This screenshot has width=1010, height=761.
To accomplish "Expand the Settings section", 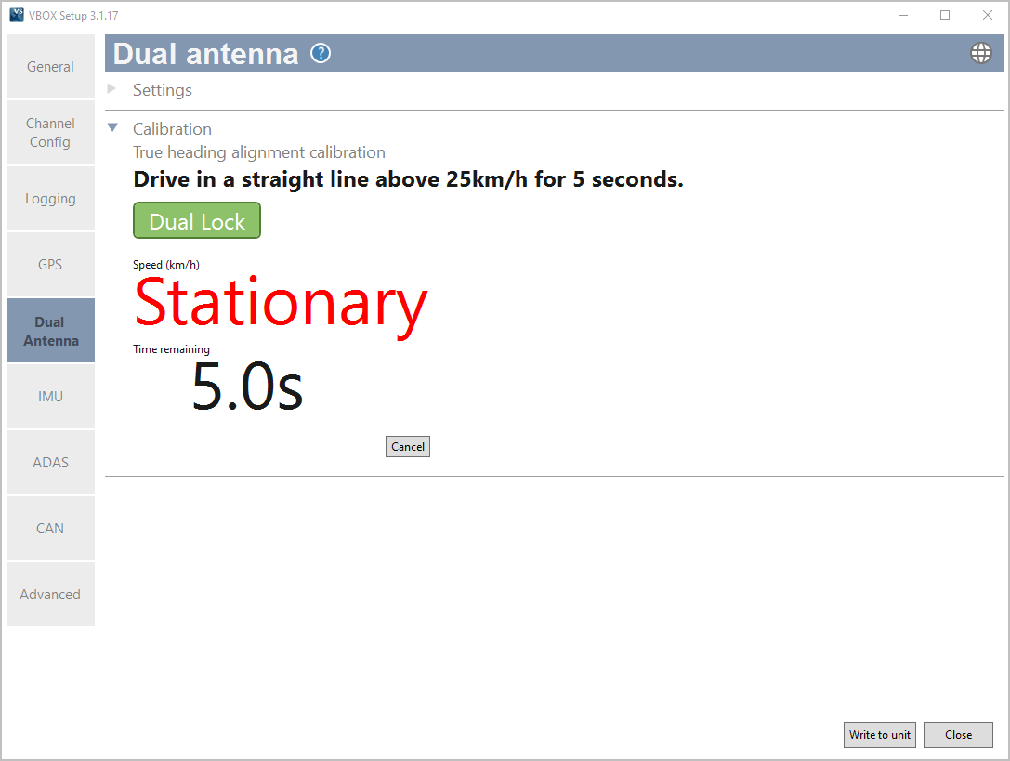I will point(112,89).
